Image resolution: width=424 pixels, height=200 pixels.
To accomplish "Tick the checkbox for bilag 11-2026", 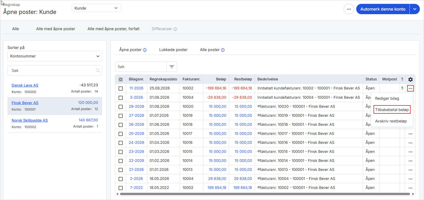I will coord(120,88).
